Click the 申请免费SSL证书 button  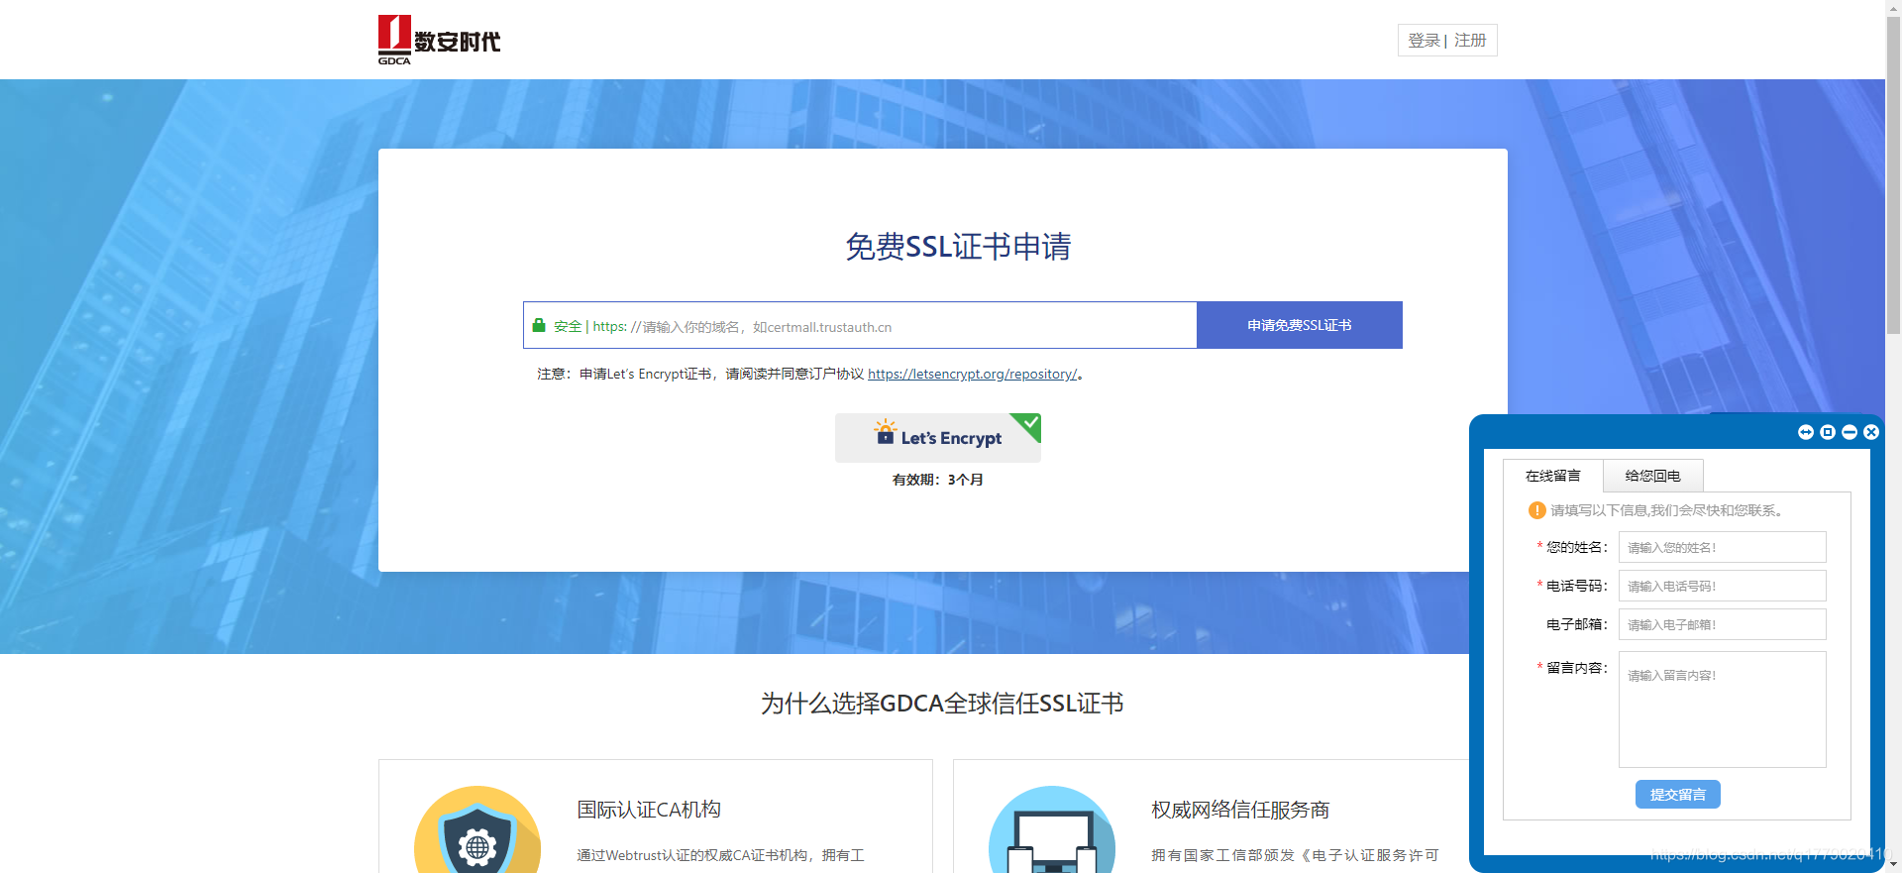1300,325
